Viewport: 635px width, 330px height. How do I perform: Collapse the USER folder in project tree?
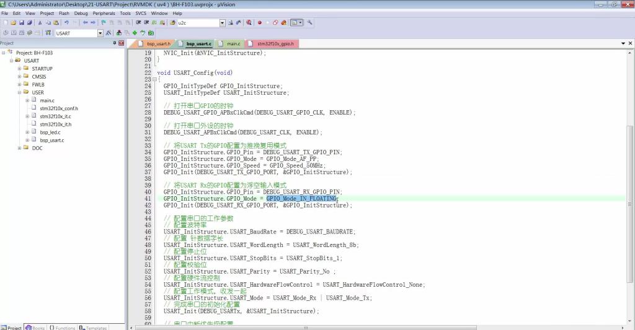19,93
